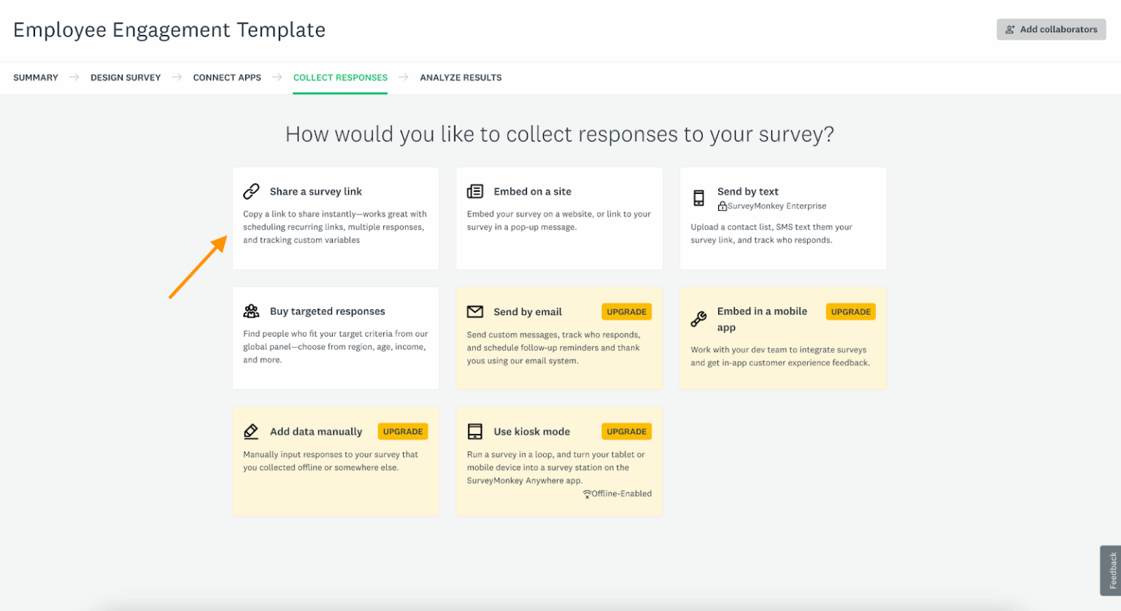Click the Add collaborators button
The width and height of the screenshot is (1121, 611).
1051,29
